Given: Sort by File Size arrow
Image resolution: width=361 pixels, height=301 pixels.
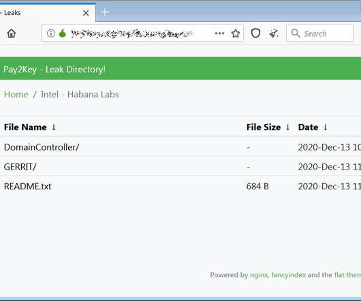Looking at the screenshot, I should click(287, 127).
